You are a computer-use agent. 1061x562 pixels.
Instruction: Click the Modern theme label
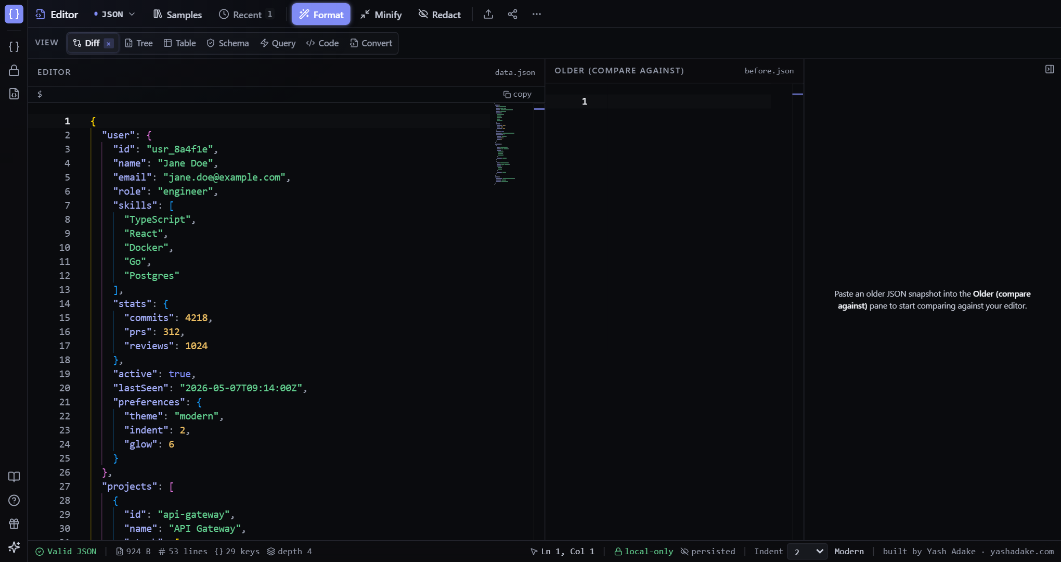849,552
